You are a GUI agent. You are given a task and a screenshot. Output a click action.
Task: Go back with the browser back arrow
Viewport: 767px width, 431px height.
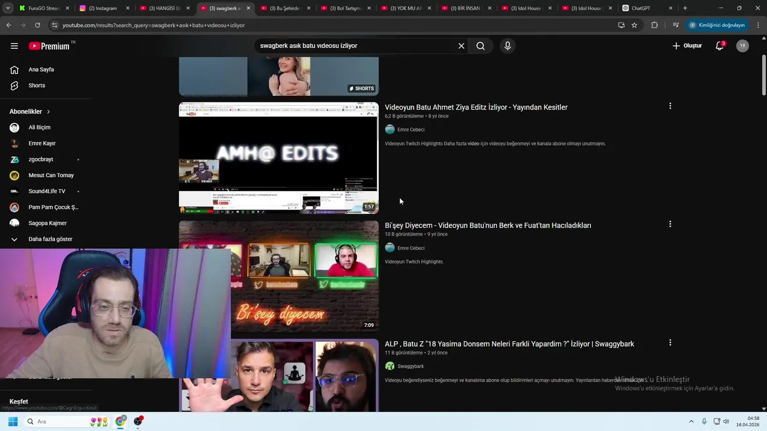[8, 25]
